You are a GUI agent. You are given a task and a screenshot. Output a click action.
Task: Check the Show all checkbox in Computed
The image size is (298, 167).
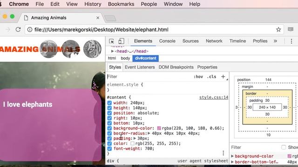284,147
